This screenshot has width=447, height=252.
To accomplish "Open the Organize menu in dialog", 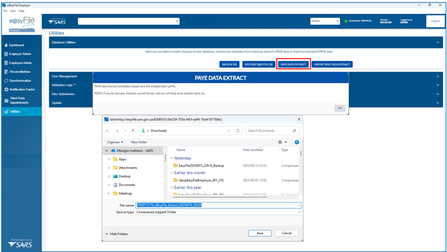I will pos(115,142).
